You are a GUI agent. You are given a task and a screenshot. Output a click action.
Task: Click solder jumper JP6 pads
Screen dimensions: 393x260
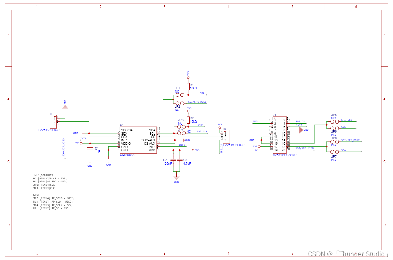click(335, 122)
